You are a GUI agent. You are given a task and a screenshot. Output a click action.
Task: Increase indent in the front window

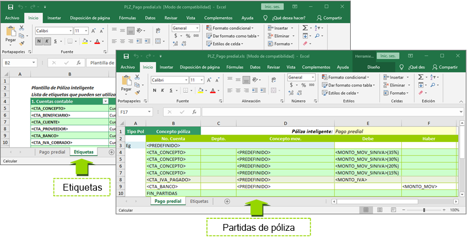(x=262, y=91)
